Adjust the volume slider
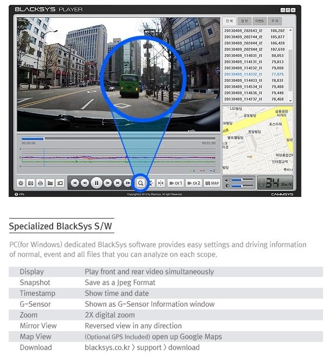Image resolution: width=329 pixels, height=356 pixels. pos(242,180)
